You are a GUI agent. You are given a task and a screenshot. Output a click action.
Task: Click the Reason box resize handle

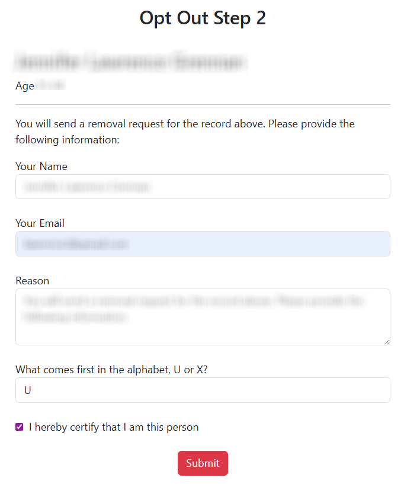tap(387, 342)
